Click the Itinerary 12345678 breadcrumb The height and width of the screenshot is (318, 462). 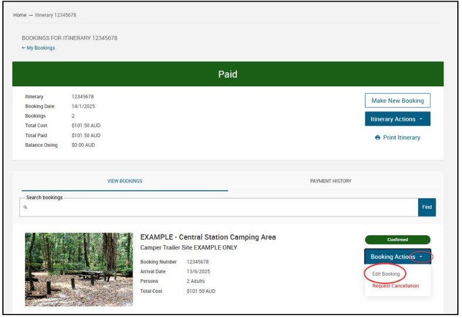click(x=55, y=15)
